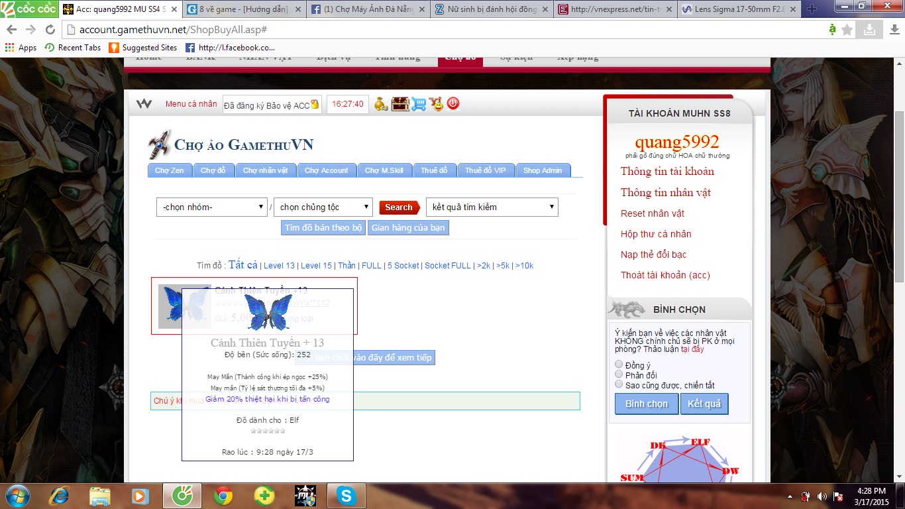Open Google Chrome from the taskbar
The image size is (905, 509).
[x=223, y=496]
